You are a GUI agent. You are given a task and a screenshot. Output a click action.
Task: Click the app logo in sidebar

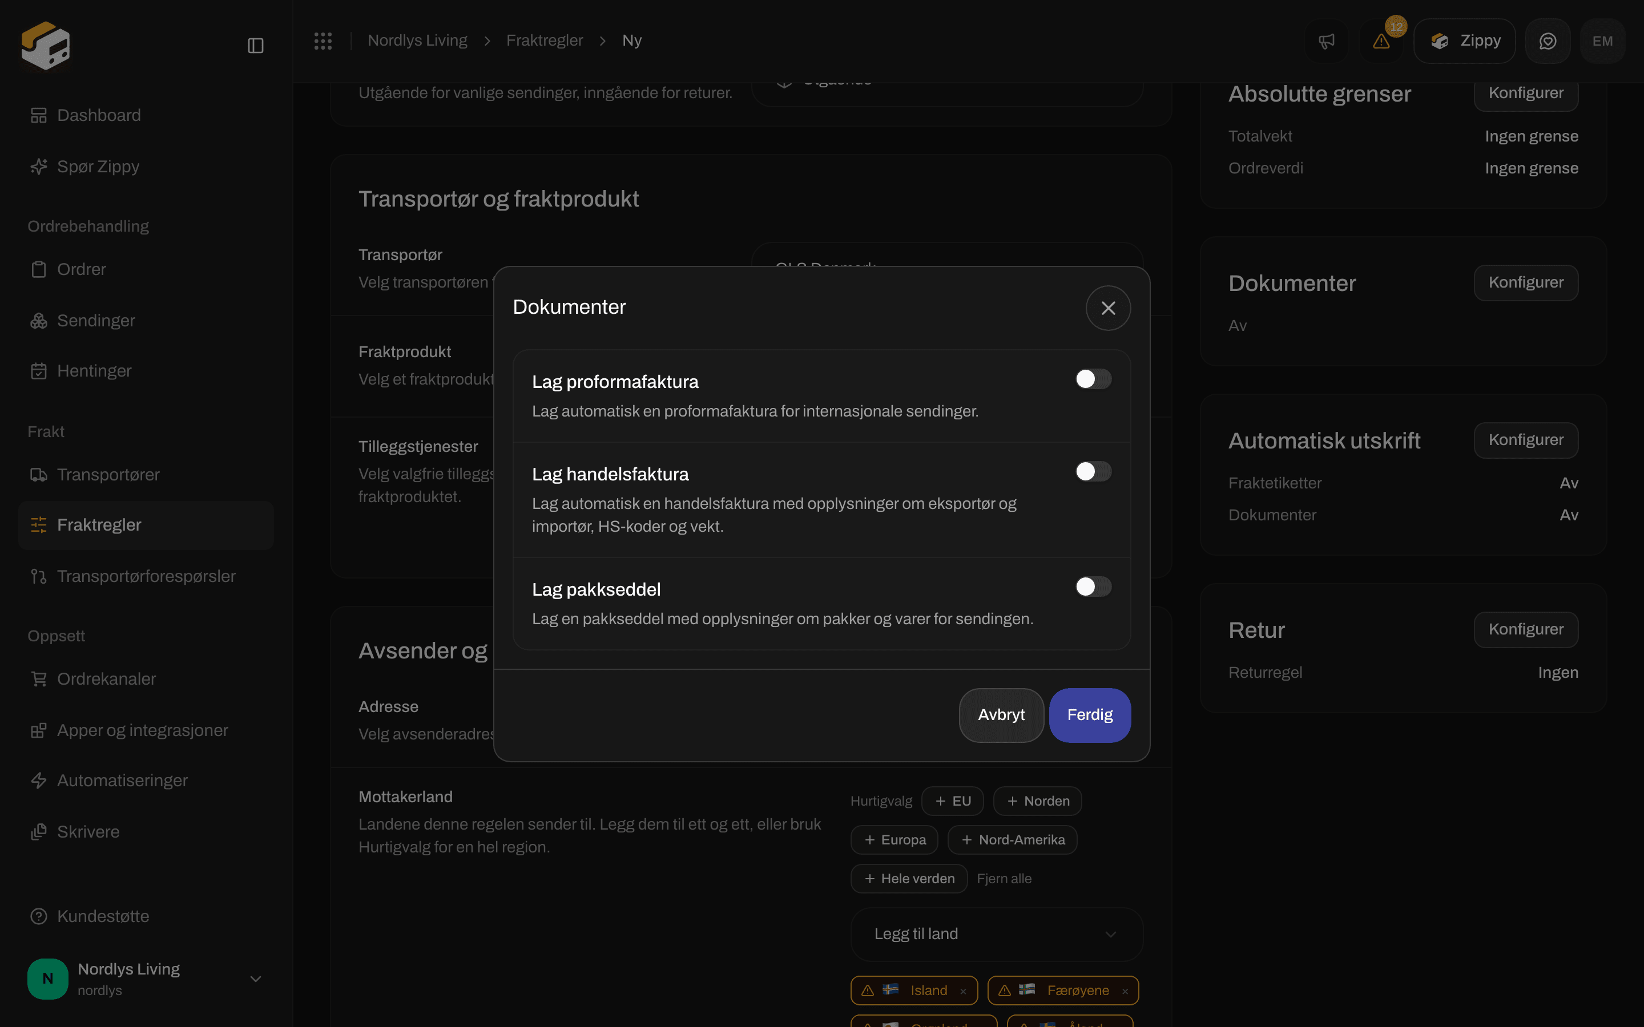(46, 45)
